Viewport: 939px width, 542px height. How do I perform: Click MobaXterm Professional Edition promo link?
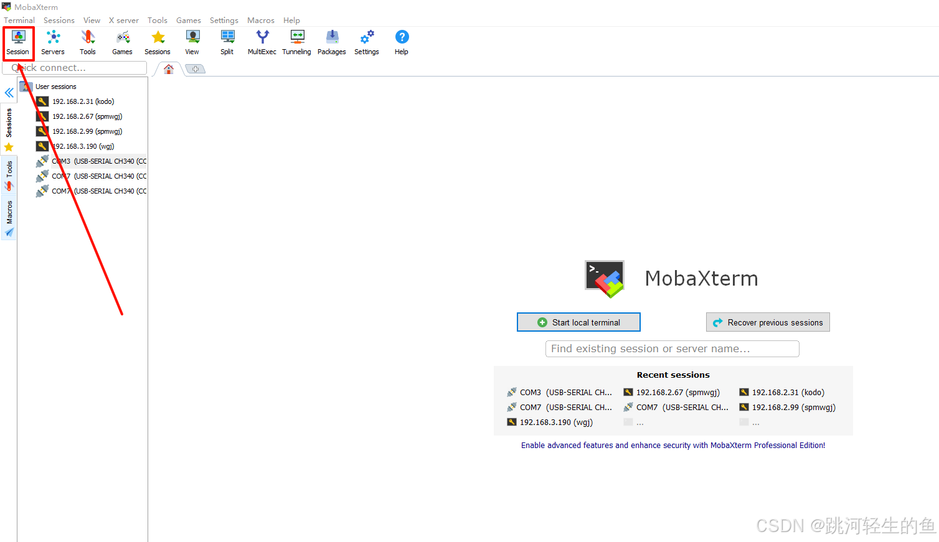pyautogui.click(x=673, y=445)
